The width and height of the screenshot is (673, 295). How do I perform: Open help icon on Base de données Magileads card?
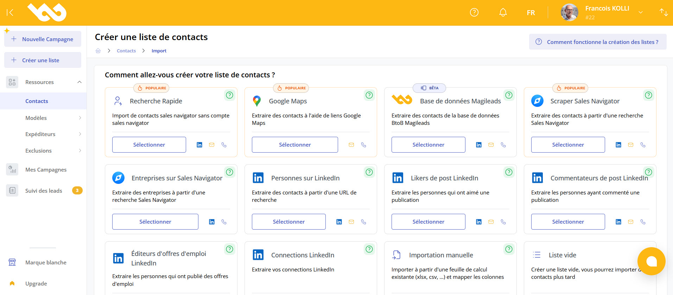pos(509,95)
